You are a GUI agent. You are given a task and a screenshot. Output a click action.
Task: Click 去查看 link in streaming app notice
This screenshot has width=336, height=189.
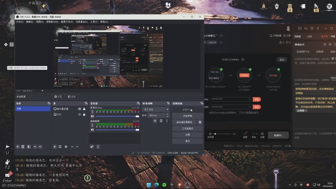[302, 110]
